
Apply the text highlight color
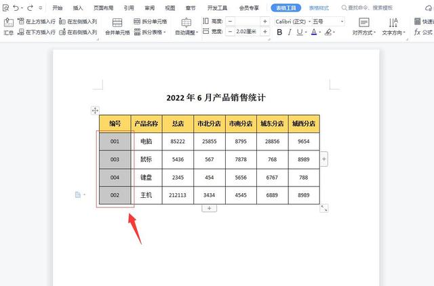[x=328, y=33]
